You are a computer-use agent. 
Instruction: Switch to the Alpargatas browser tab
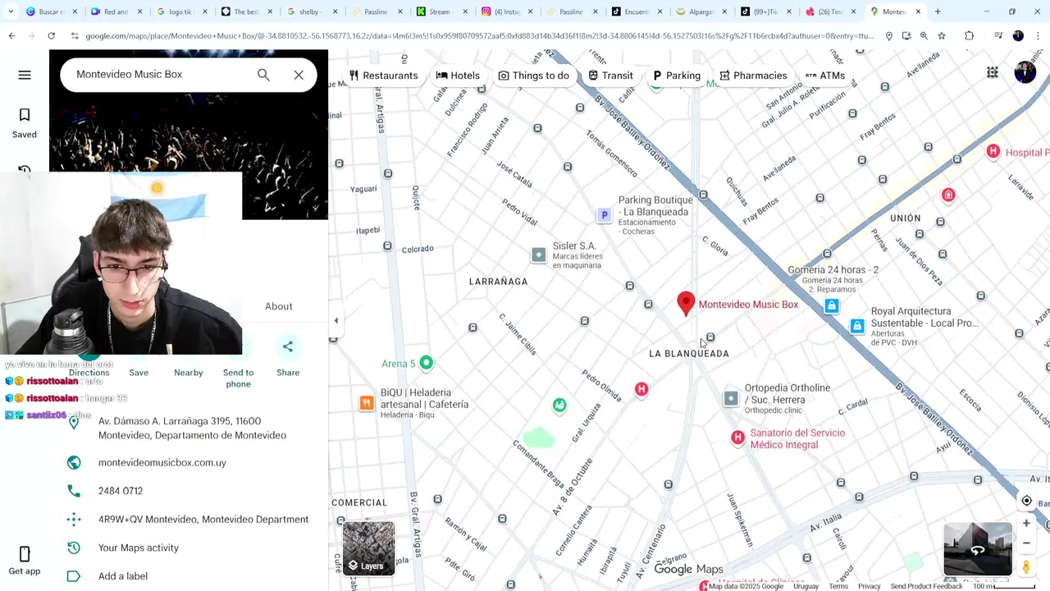pos(700,11)
